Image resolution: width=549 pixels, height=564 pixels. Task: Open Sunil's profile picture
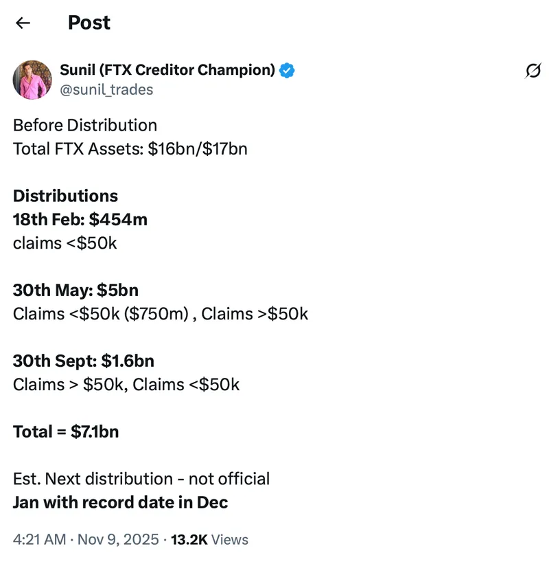(32, 80)
